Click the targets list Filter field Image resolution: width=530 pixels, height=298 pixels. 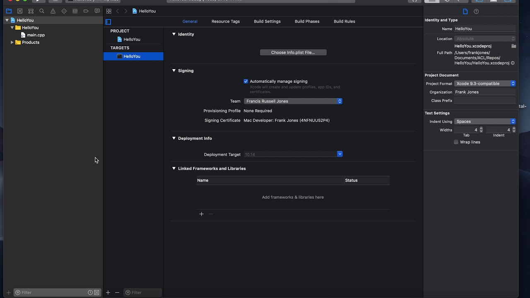point(142,293)
